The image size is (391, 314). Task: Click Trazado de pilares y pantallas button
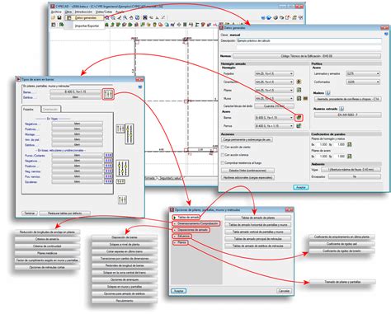pos(342,282)
